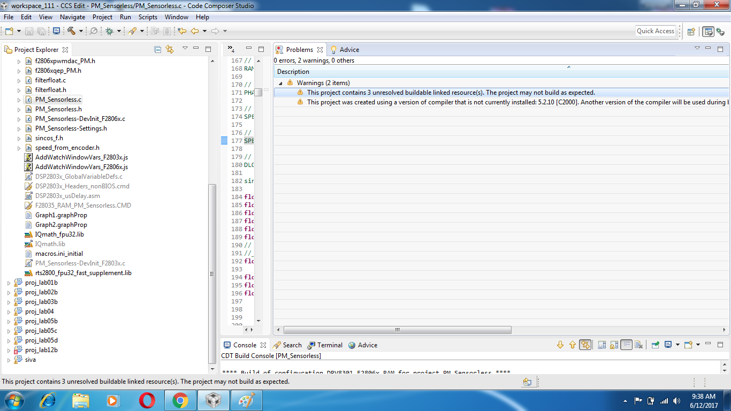Viewport: 731px width, 411px height.
Task: Open the Build hammer dropdown arrow
Action: (81, 31)
